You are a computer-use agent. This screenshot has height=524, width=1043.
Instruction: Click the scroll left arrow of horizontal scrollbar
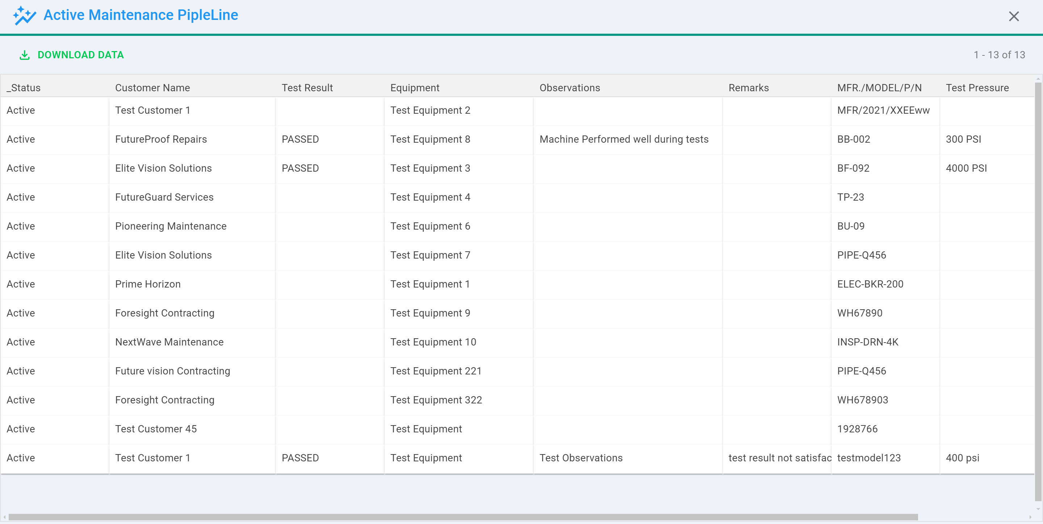(4, 517)
